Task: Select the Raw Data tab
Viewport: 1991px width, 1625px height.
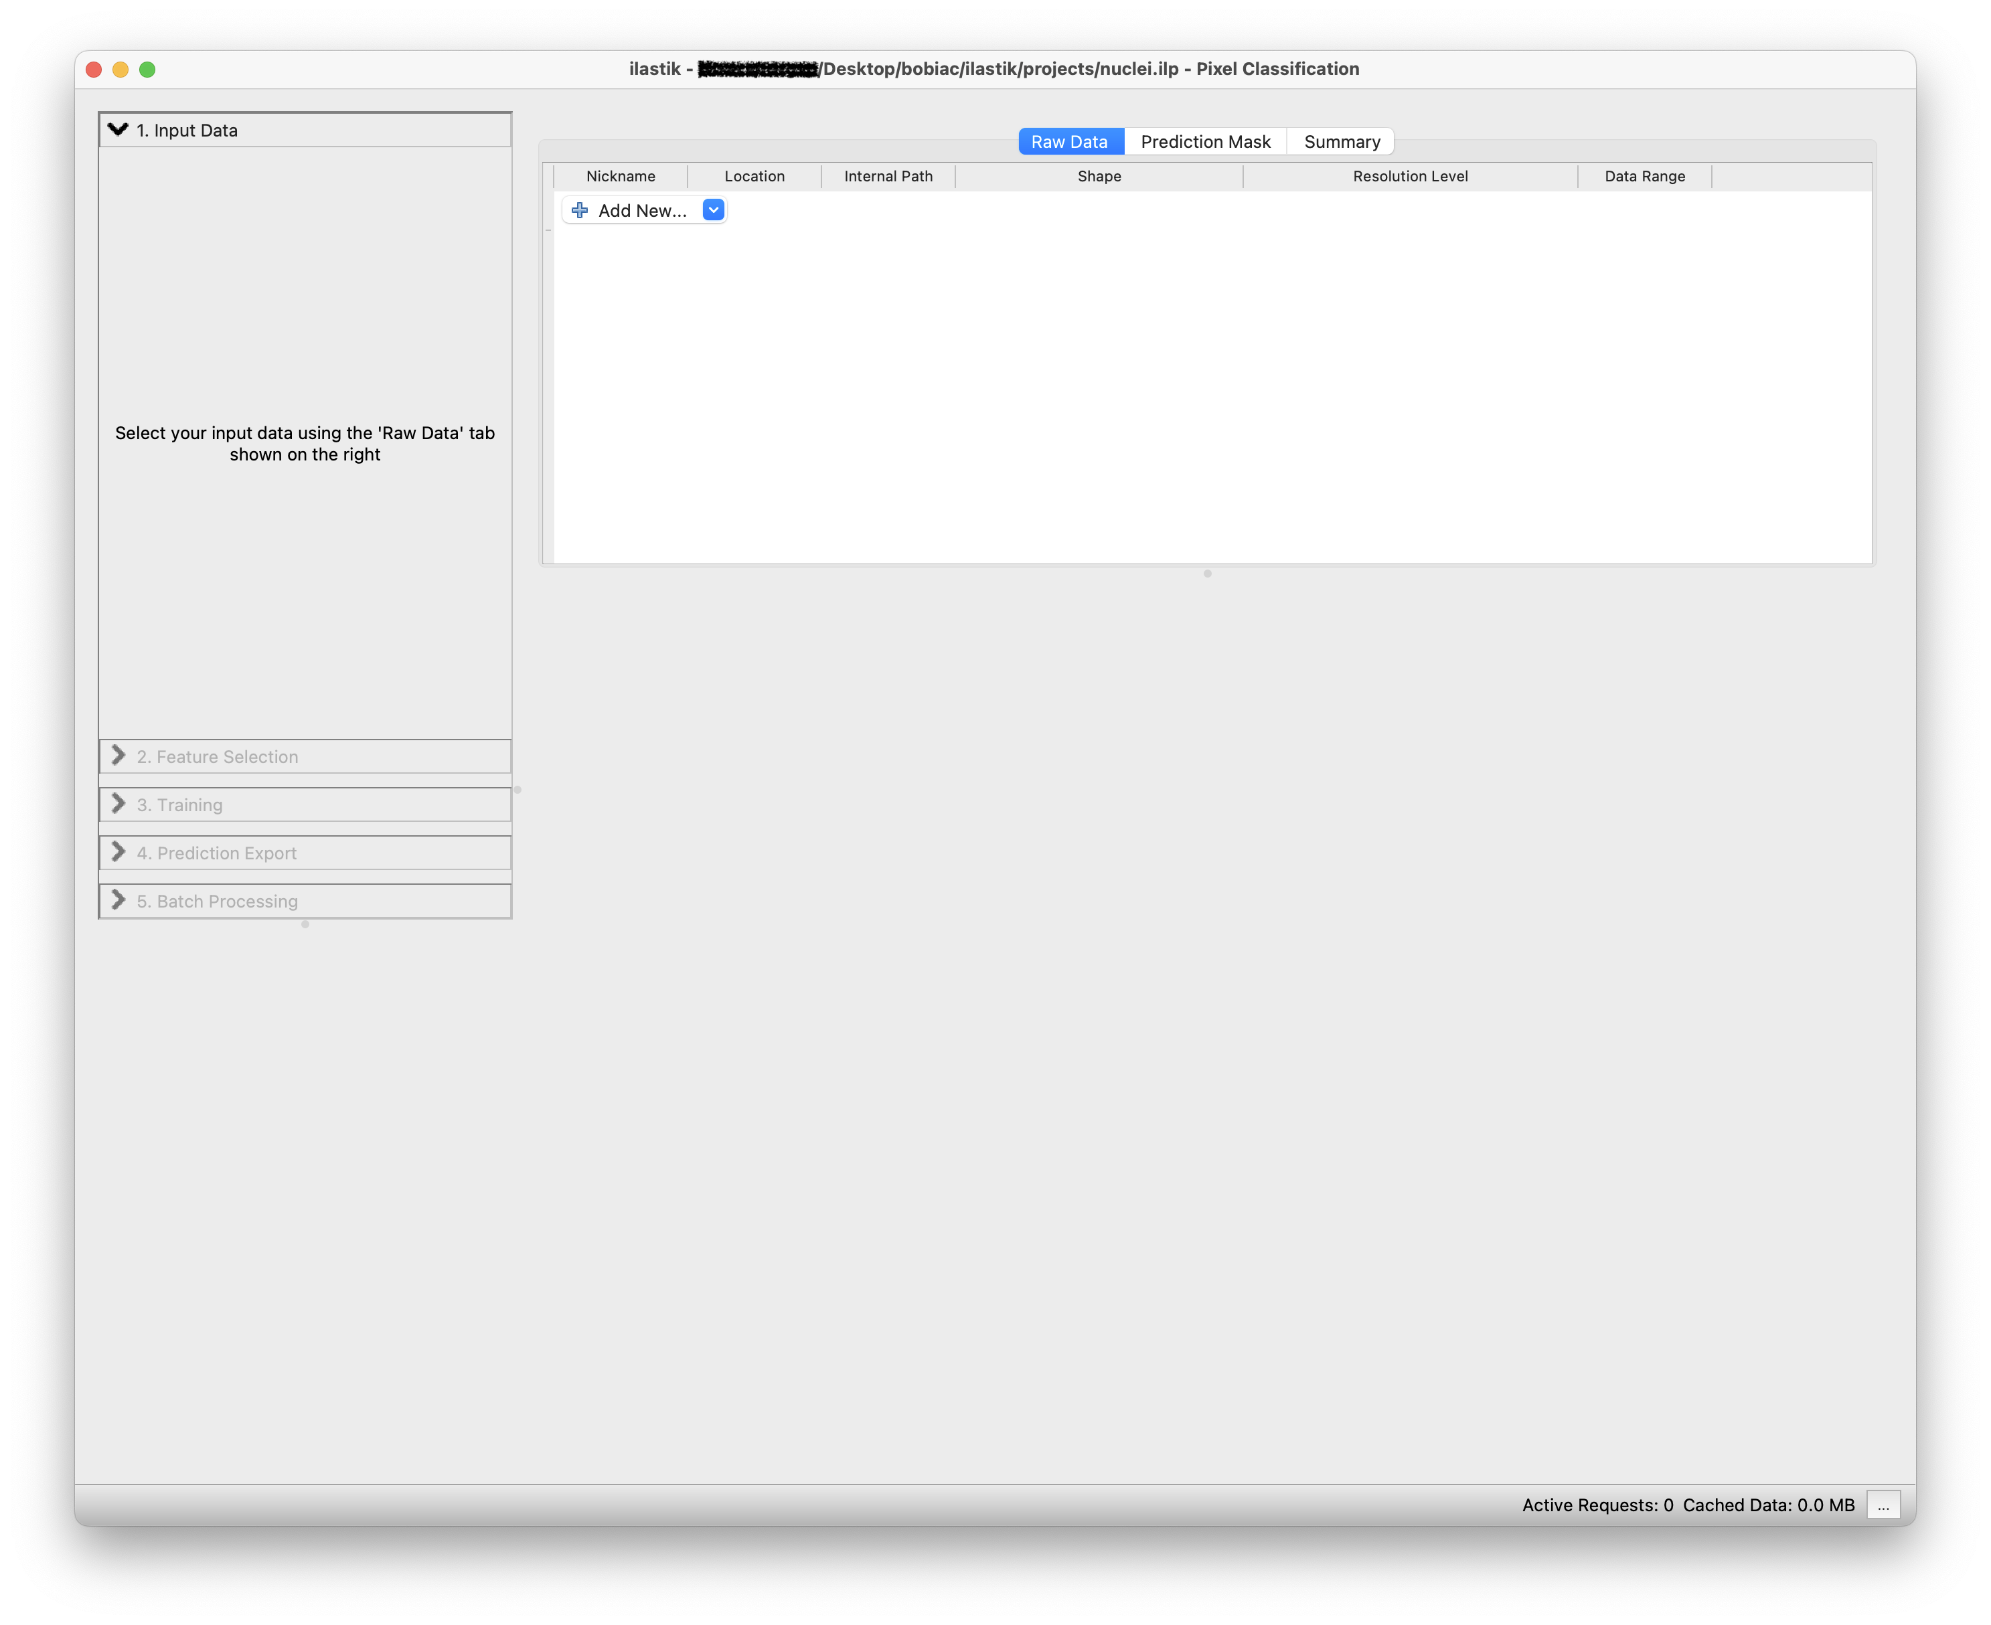Action: [x=1070, y=141]
